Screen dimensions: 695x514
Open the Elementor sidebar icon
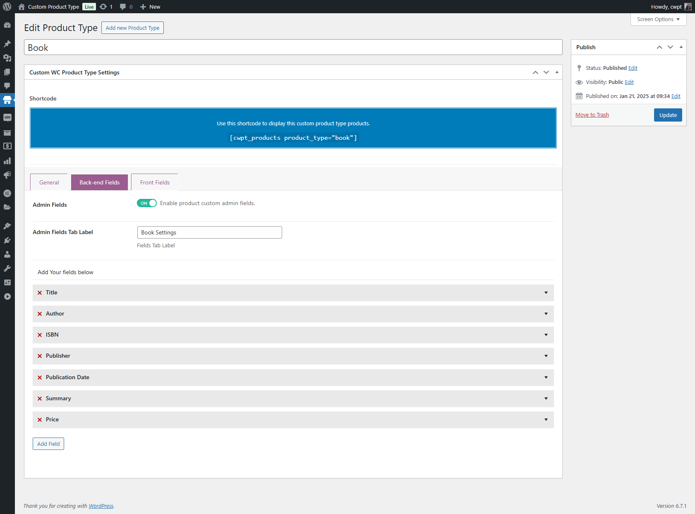click(x=7, y=193)
